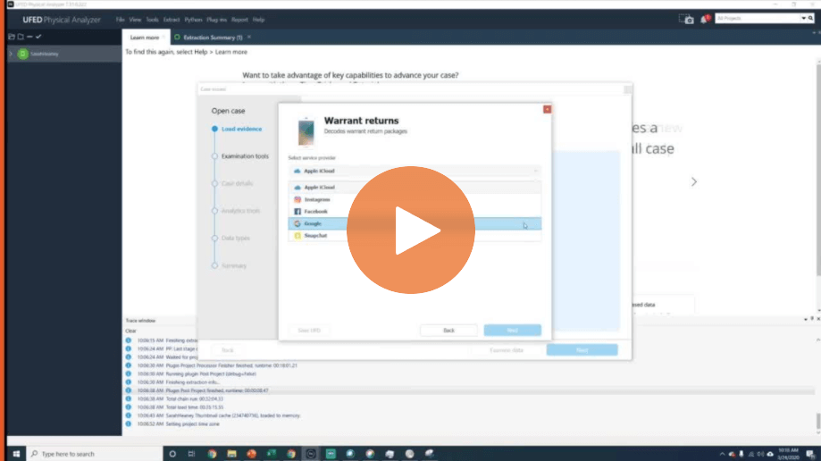821x461 pixels.
Task: Click the second folder icon in left panel toolbar
Action: (x=21, y=37)
